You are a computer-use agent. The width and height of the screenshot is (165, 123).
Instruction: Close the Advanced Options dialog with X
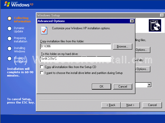coord(132,21)
